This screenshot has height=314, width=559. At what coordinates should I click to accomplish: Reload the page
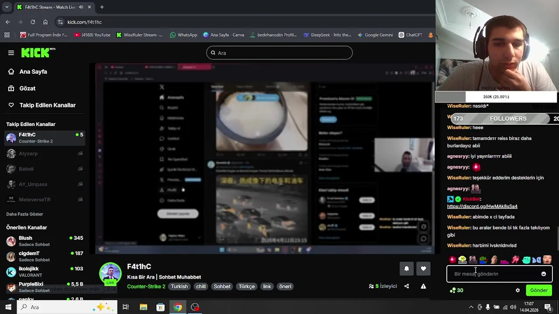click(x=33, y=22)
